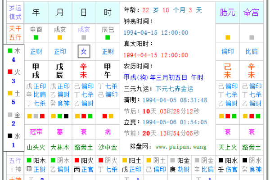
Task: Click 壬 伤官 in the bottom row
Action: [x=227, y=170]
